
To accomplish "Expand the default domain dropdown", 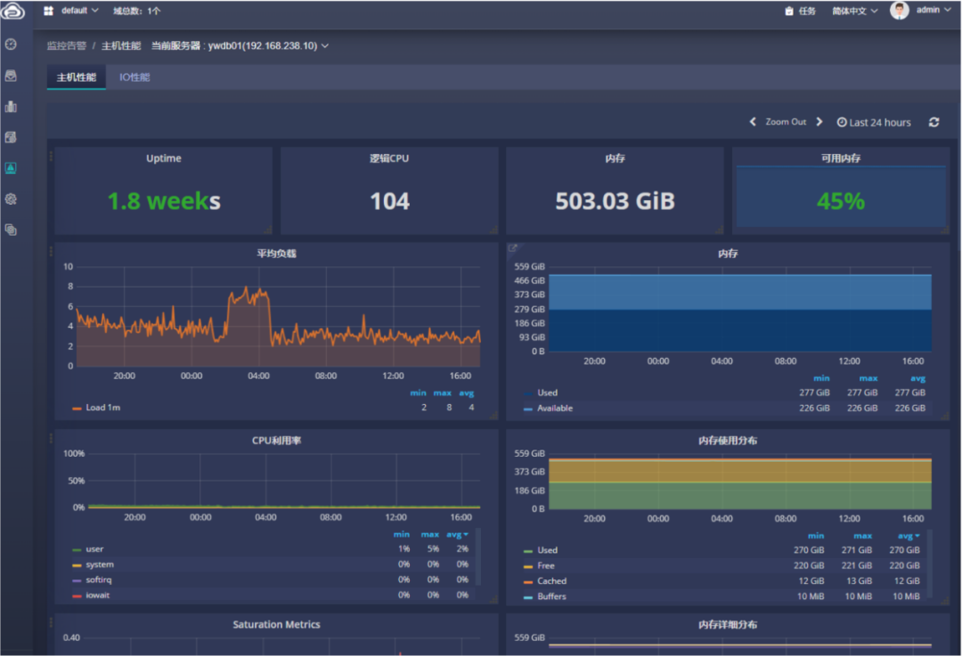I will coord(73,11).
